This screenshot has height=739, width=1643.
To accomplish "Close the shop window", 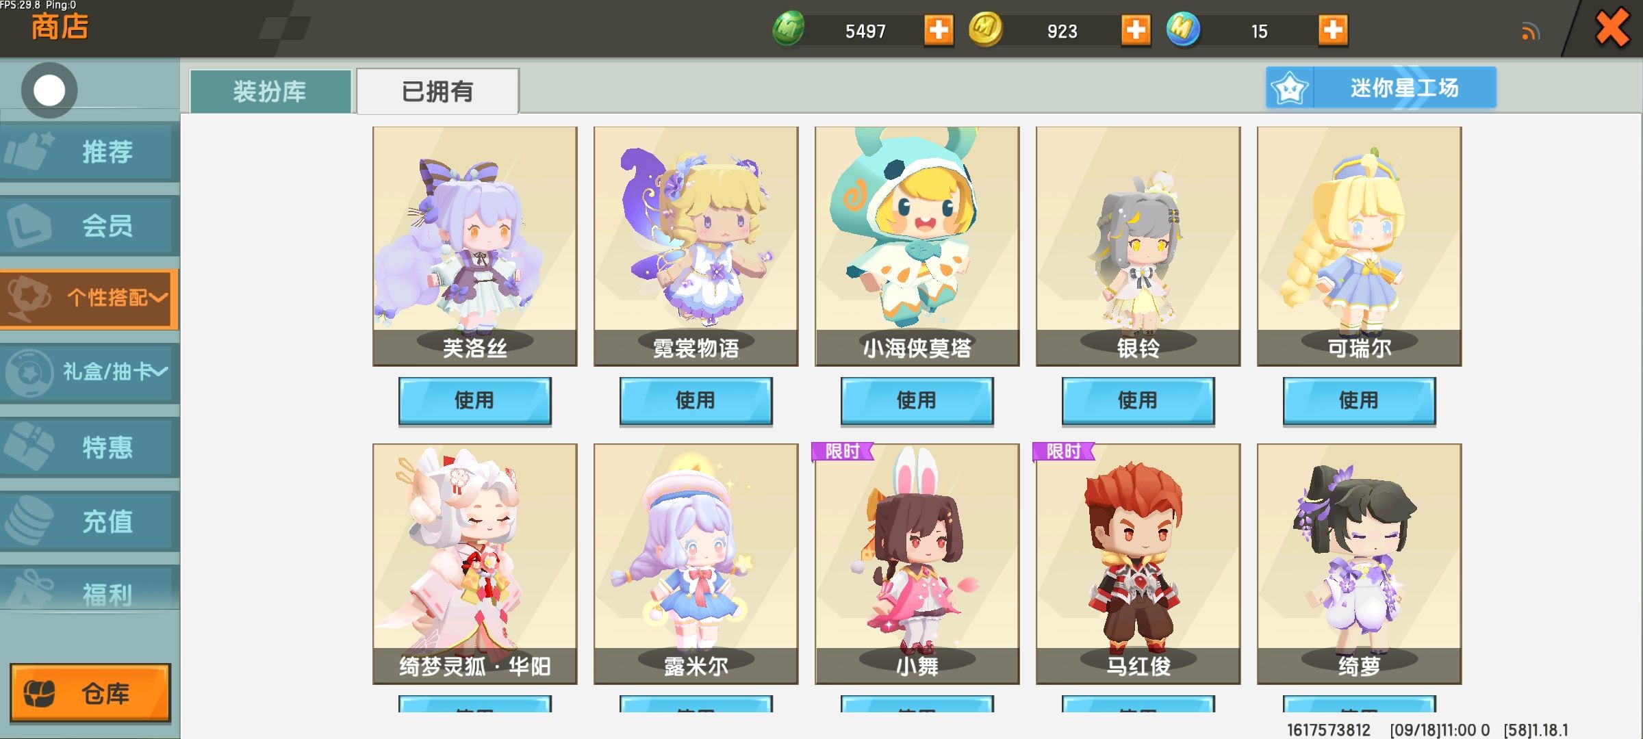I will point(1612,29).
